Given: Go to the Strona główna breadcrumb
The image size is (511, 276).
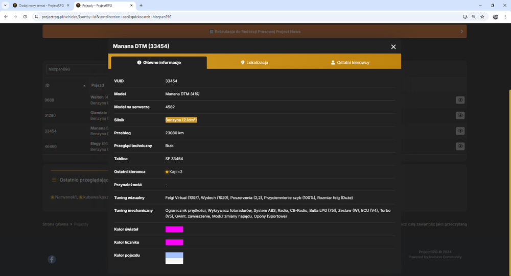Looking at the screenshot, I should point(55,224).
